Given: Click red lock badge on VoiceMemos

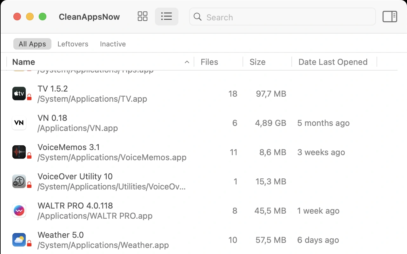Looking at the screenshot, I should click(x=29, y=156).
